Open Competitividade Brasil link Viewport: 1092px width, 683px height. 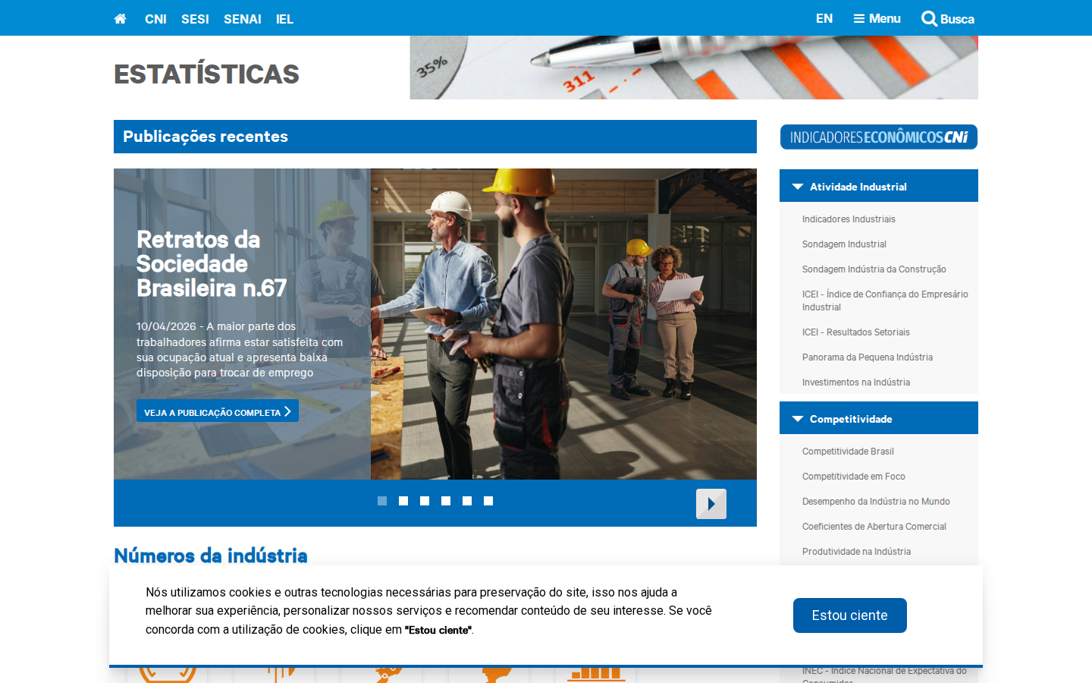pyautogui.click(x=848, y=452)
